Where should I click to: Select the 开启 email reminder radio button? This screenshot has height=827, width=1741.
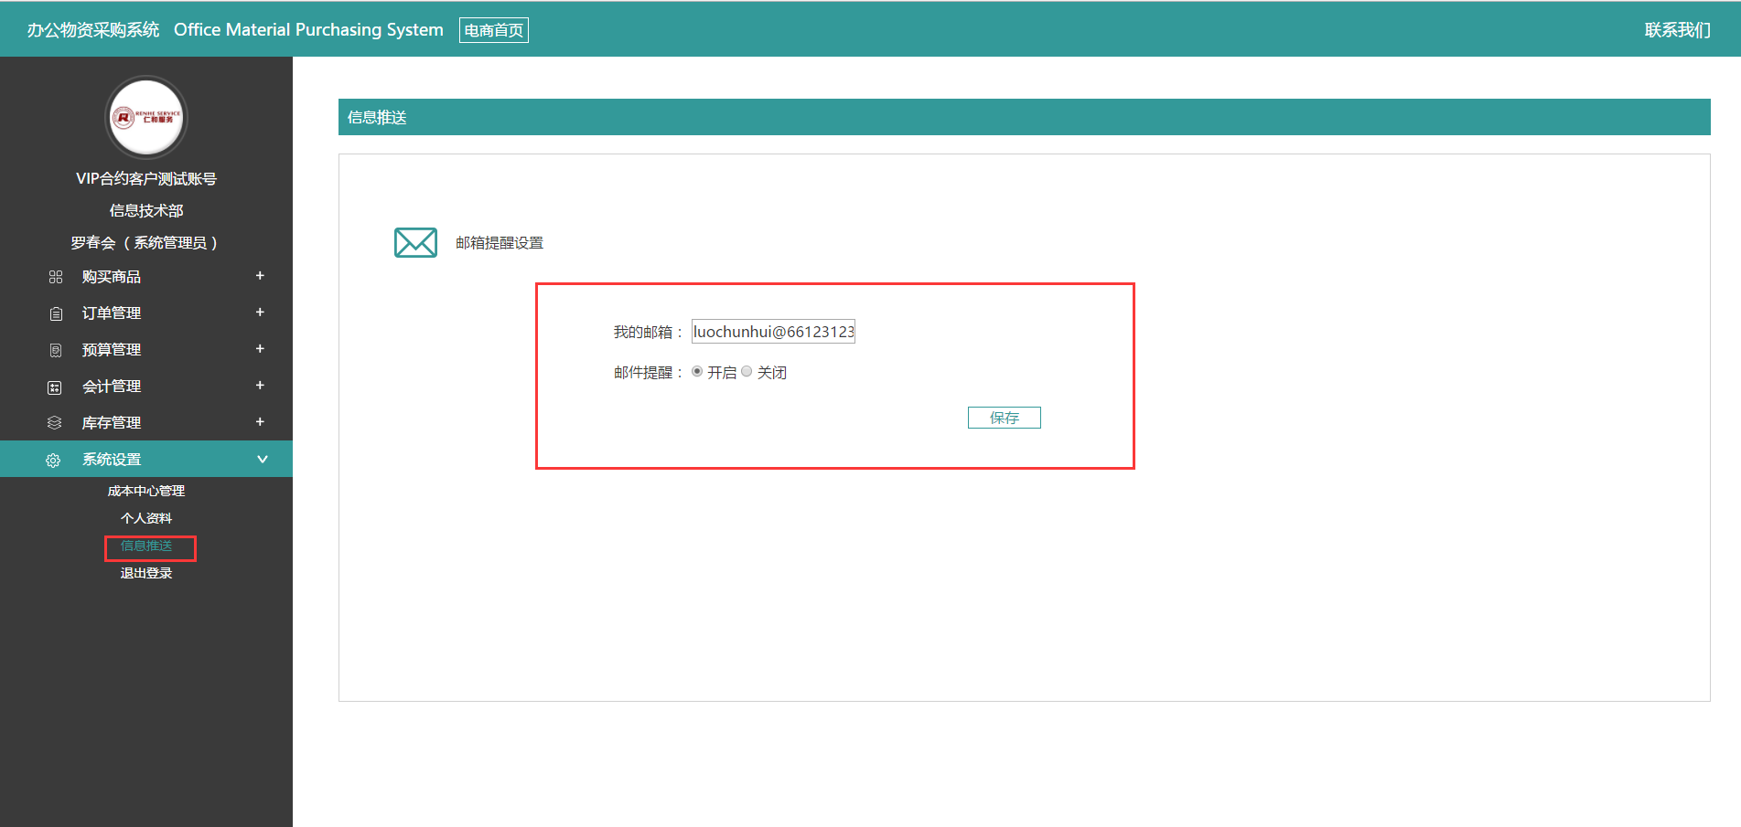click(697, 372)
